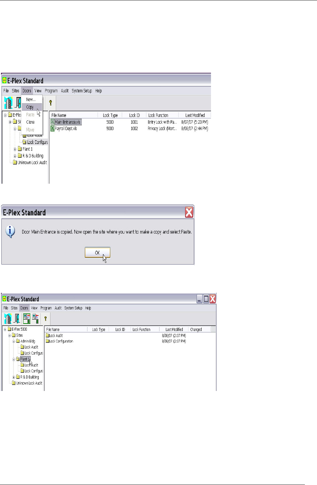Screen dimensions: 317x485
Task: Select Lock Audit under Admin Bldg in tree
Action: [29, 347]
